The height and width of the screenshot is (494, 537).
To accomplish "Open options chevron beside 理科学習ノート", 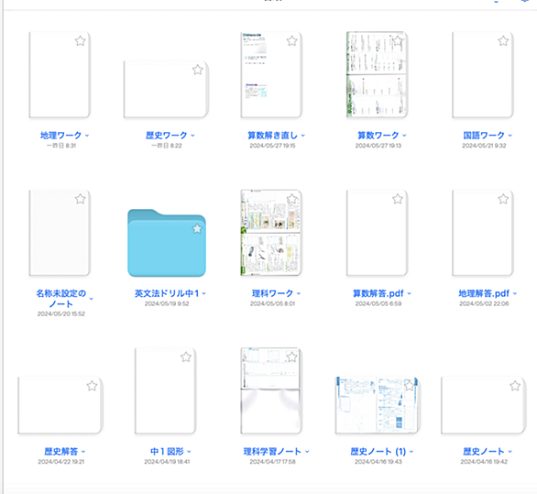I will [307, 452].
